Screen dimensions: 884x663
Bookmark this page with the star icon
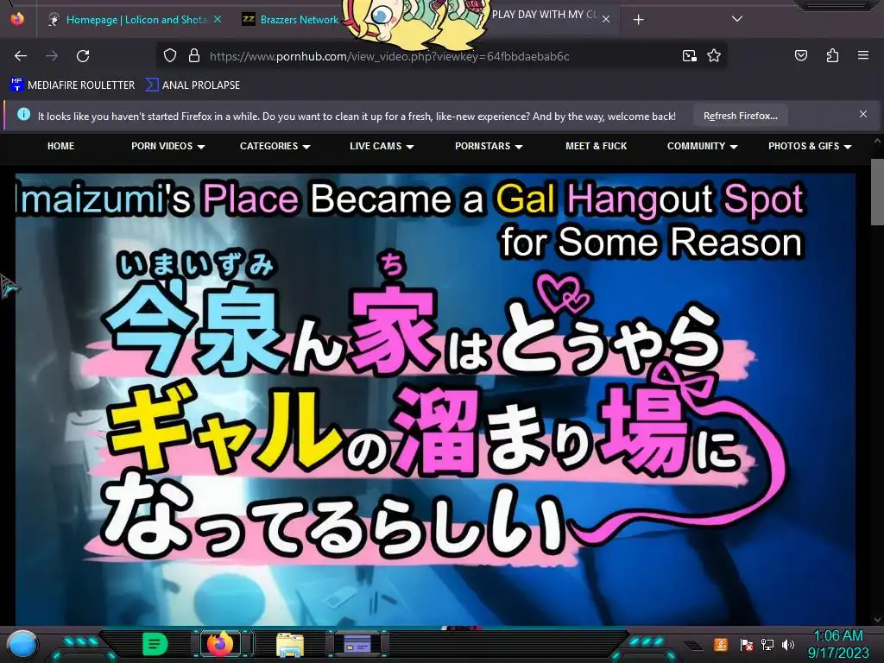pyautogui.click(x=714, y=55)
